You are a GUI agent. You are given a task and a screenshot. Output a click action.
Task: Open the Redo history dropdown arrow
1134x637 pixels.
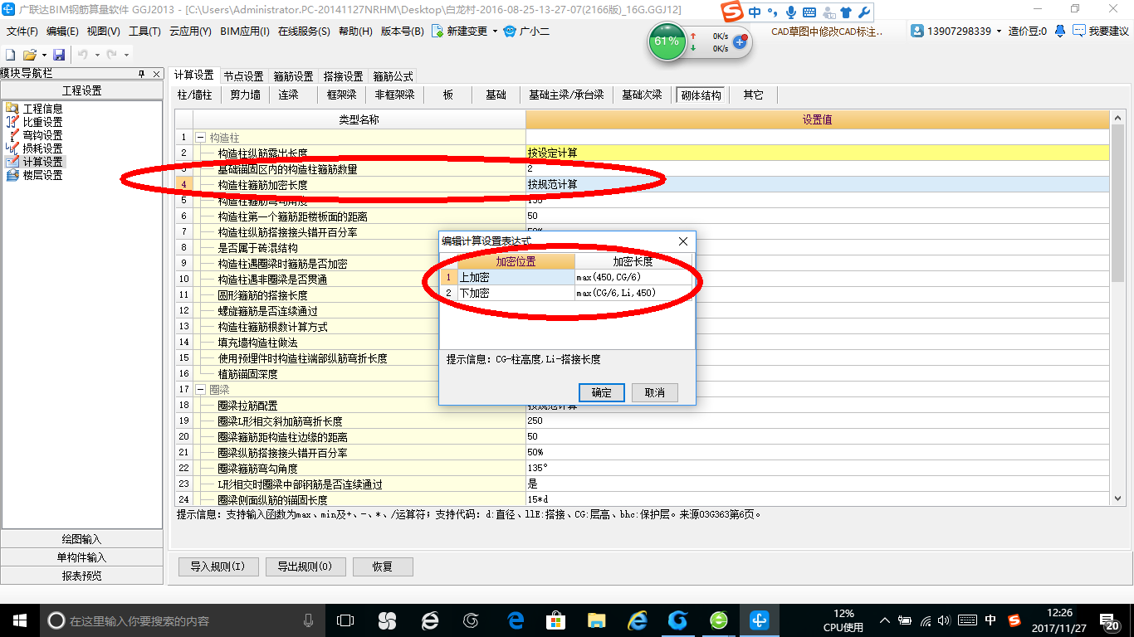[x=126, y=54]
